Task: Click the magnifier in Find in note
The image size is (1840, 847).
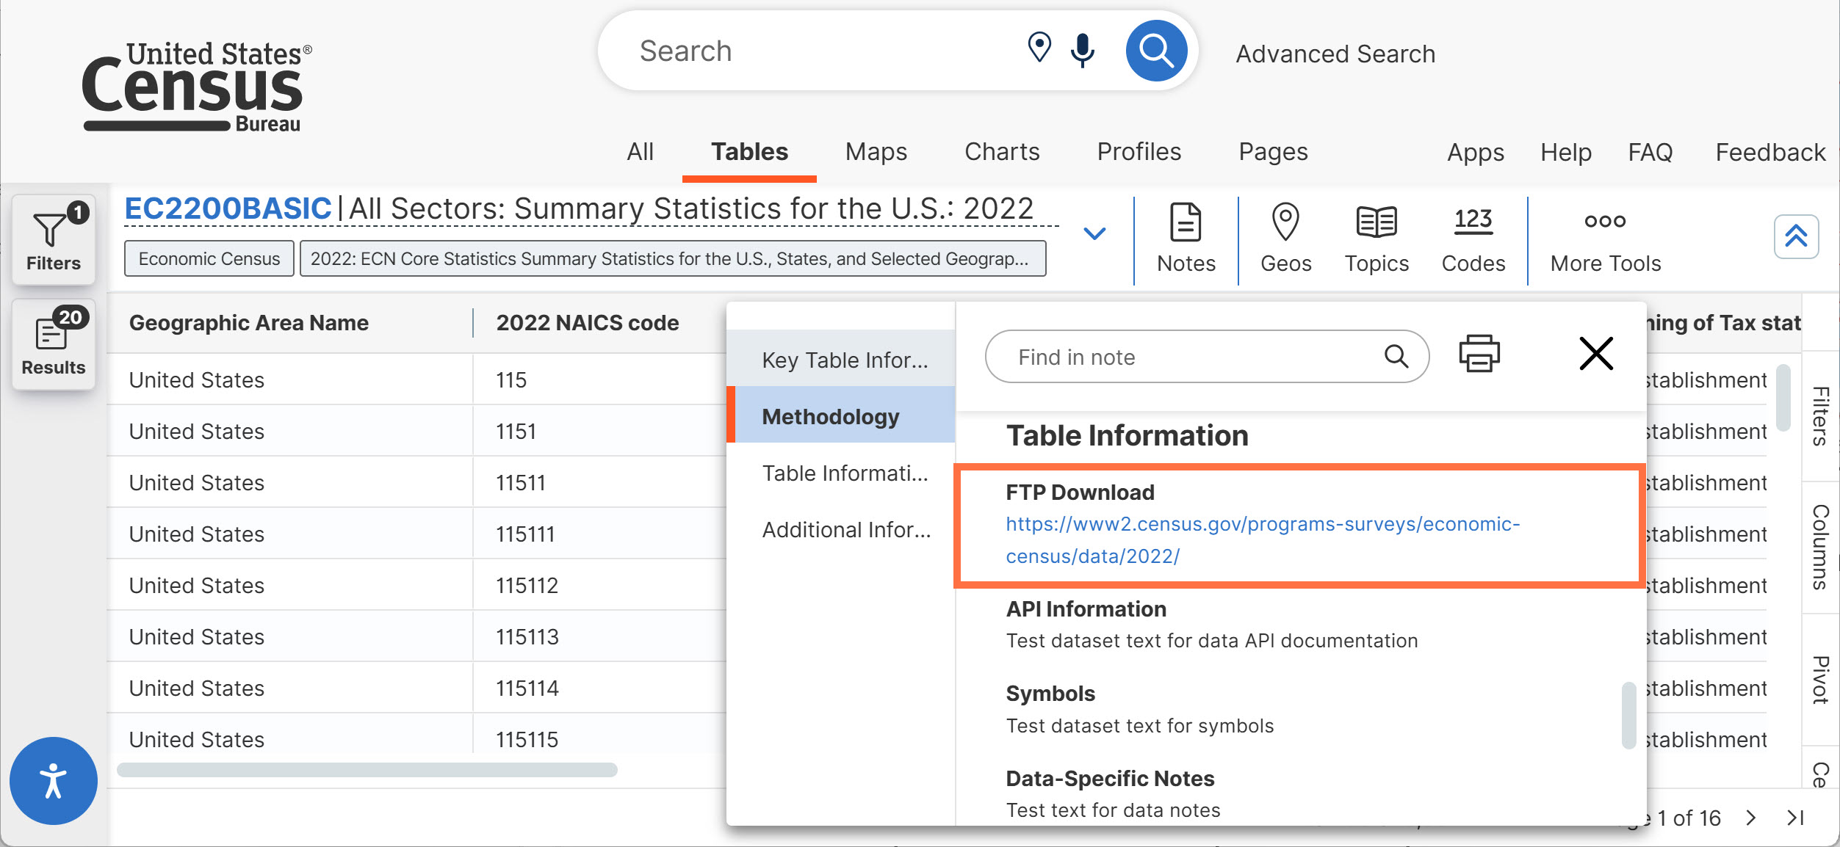Action: click(1396, 357)
